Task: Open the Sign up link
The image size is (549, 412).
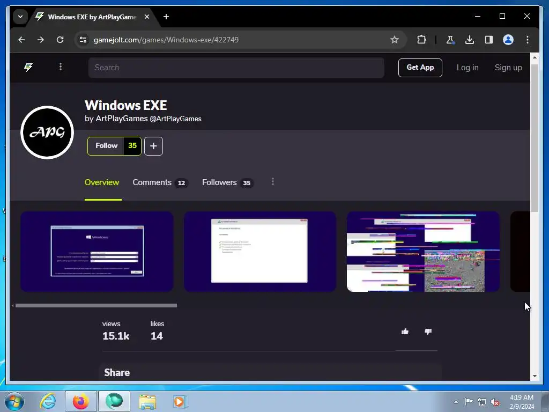Action: click(508, 68)
